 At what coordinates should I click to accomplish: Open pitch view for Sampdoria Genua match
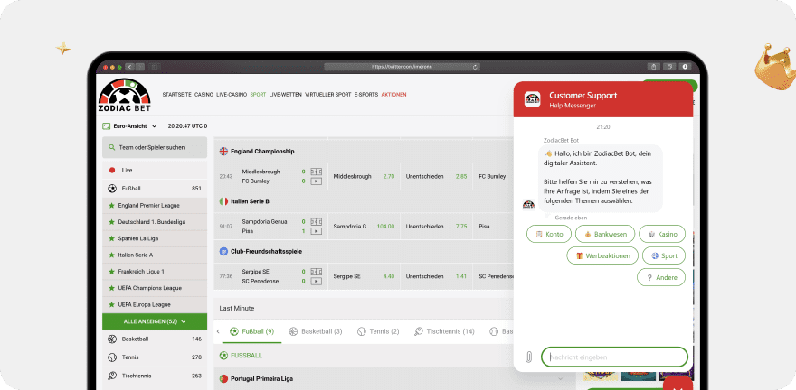pos(316,220)
